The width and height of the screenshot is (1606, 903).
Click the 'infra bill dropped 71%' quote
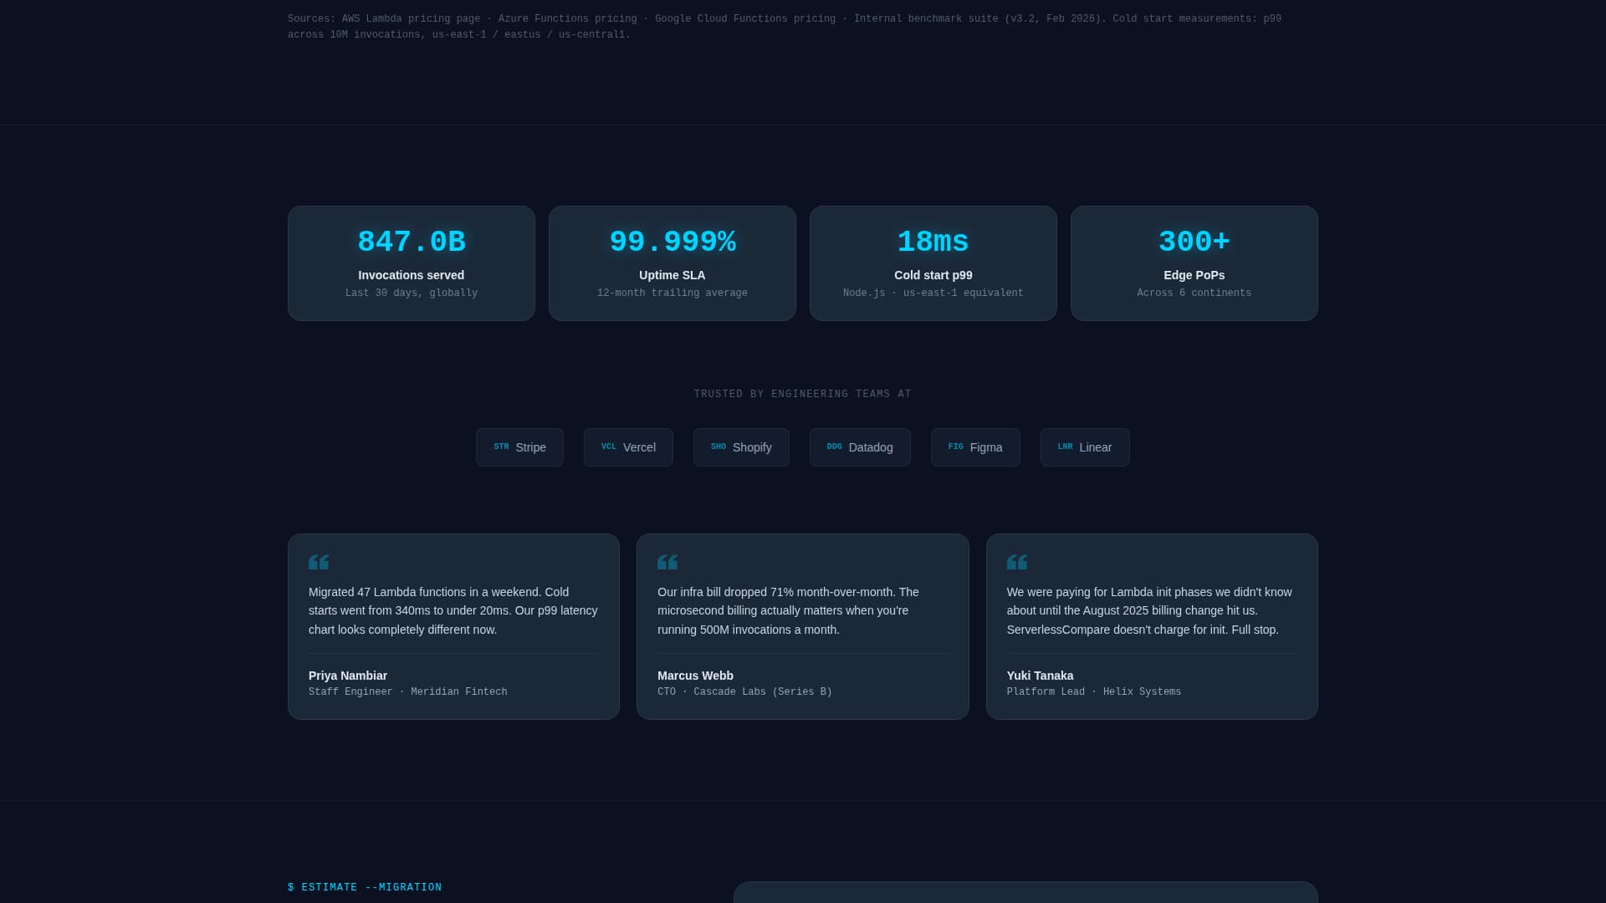coord(788,611)
